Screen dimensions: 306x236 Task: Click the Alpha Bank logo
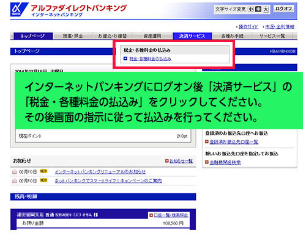19,9
